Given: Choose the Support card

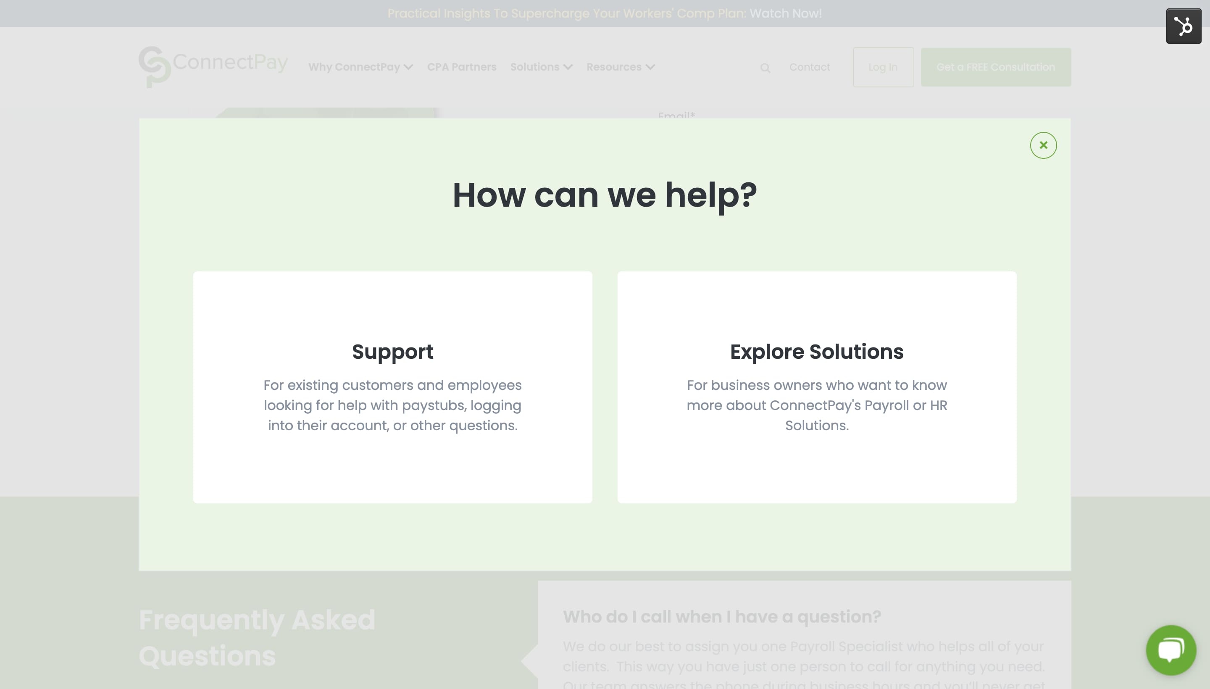Looking at the screenshot, I should coord(392,387).
